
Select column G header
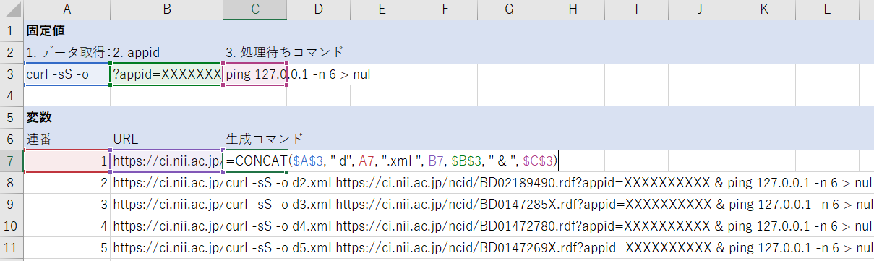[x=510, y=10]
